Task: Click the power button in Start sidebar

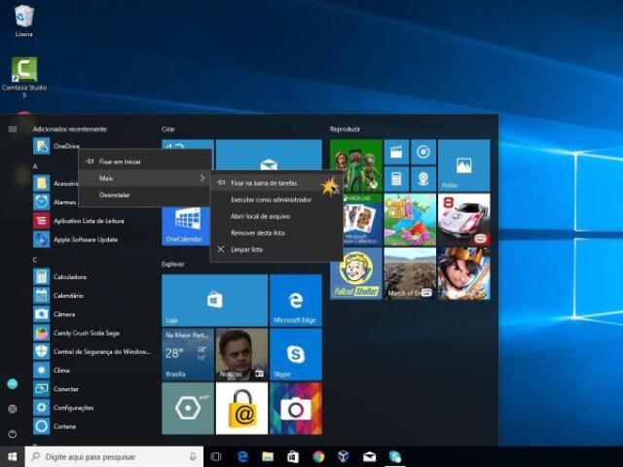Action: coord(13,434)
